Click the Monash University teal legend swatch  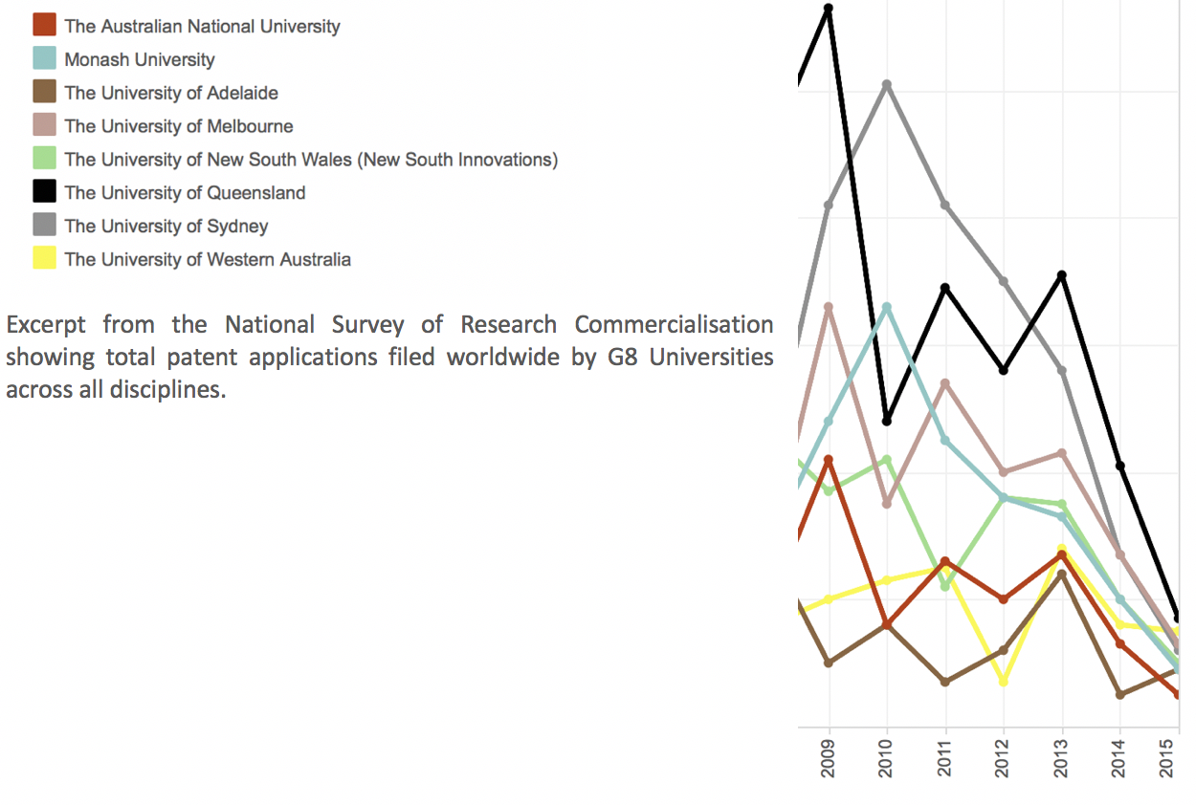click(x=44, y=59)
